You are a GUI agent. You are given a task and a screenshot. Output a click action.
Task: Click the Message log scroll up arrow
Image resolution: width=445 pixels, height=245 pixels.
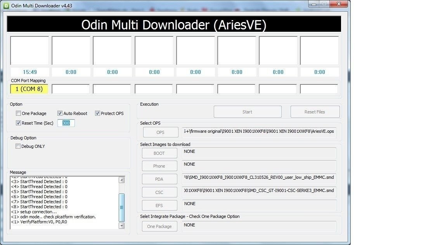[122, 180]
